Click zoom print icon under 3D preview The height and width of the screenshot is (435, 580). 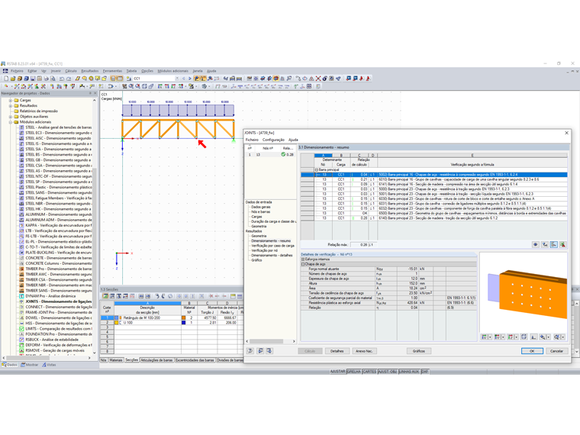543,337
